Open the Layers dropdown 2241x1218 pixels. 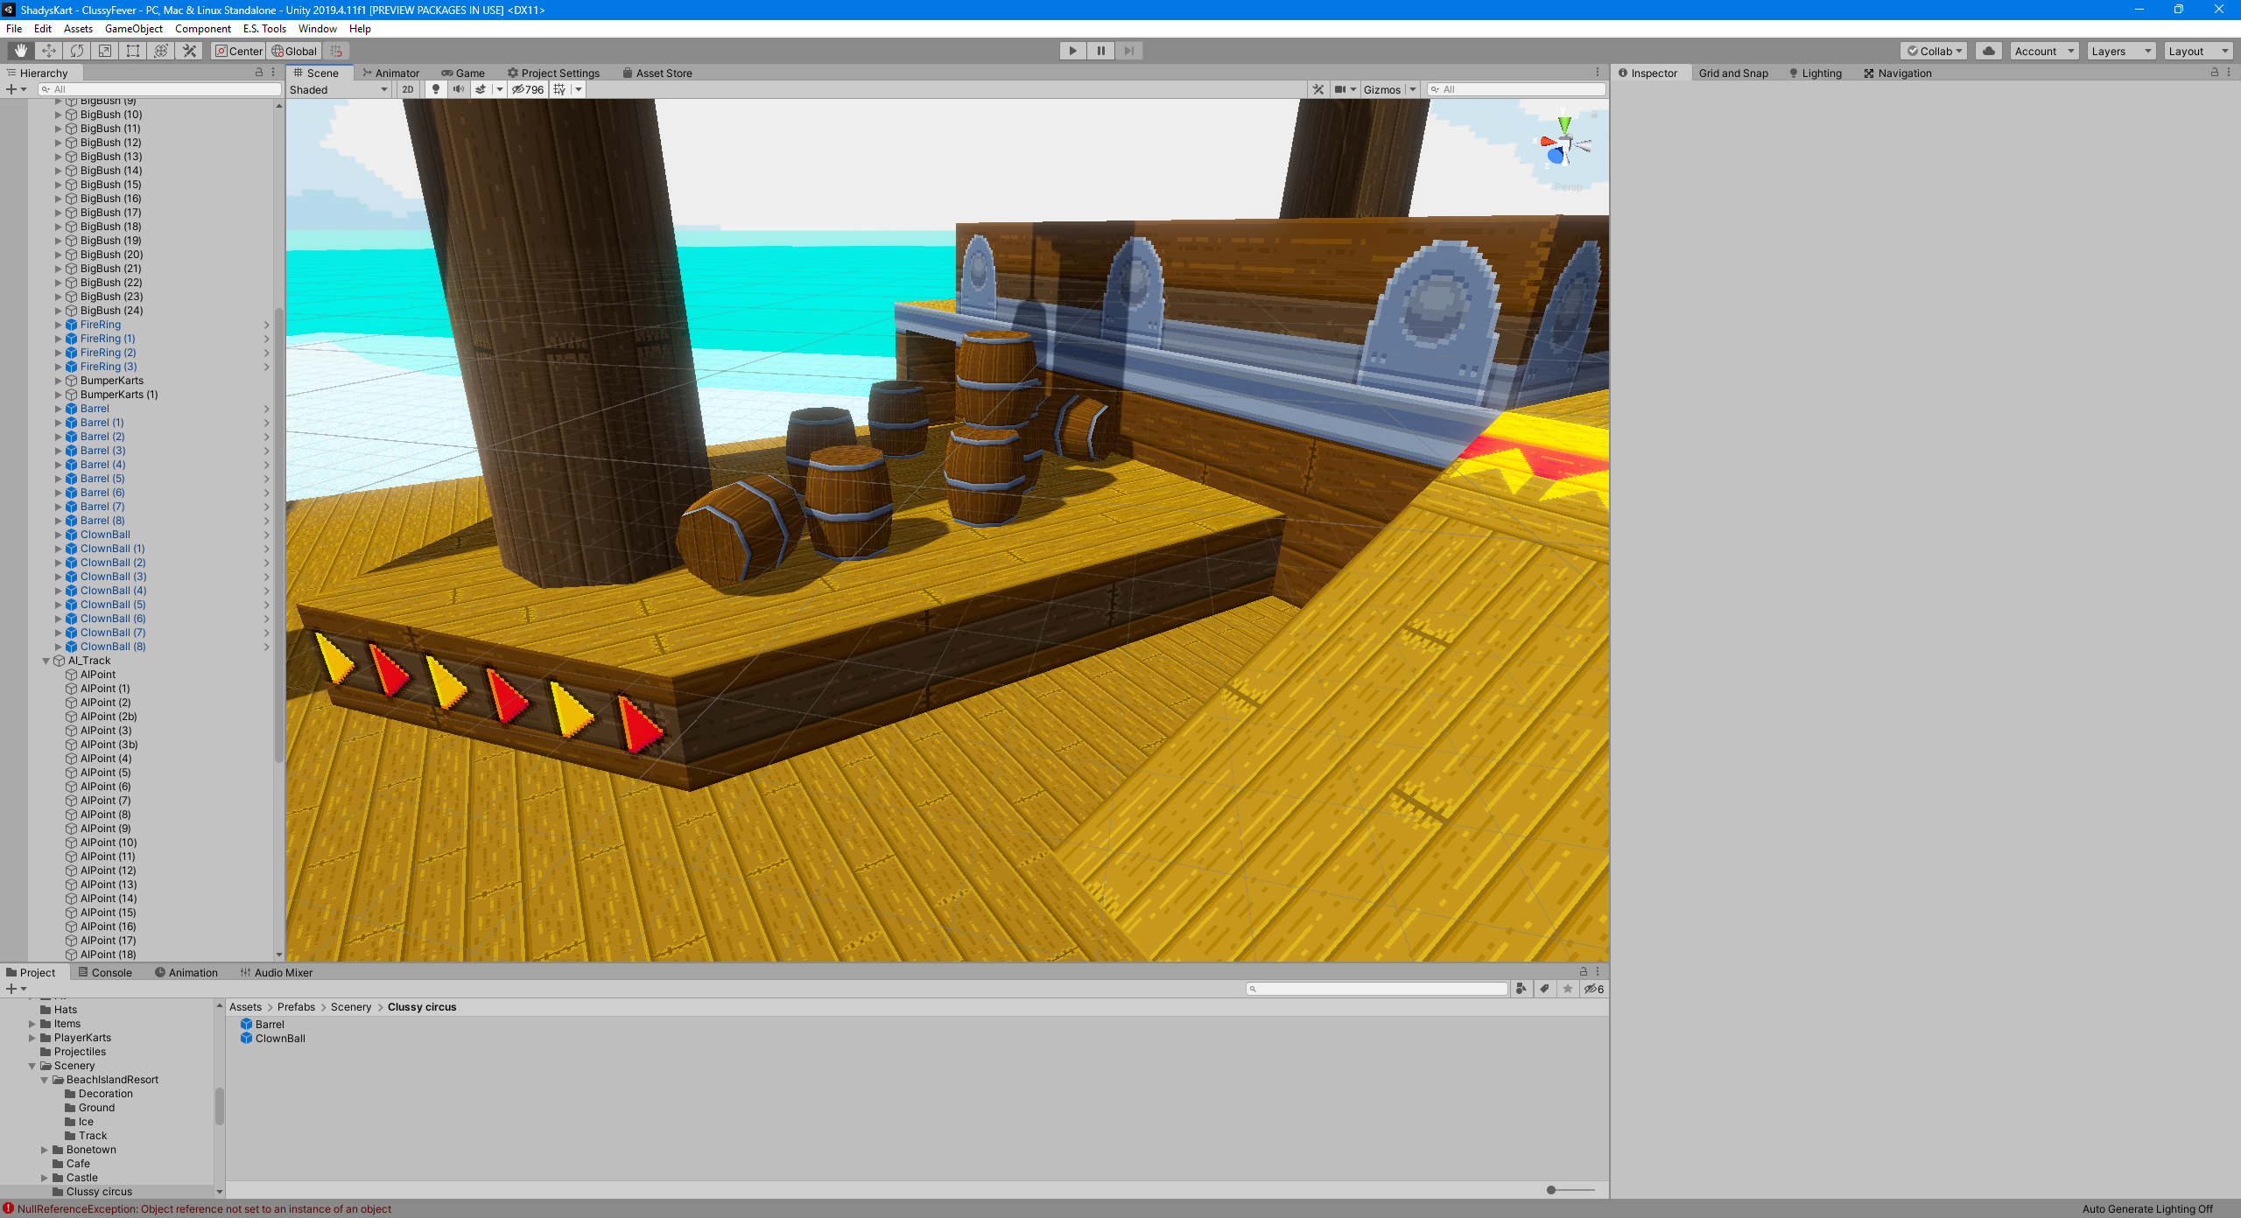click(2120, 51)
